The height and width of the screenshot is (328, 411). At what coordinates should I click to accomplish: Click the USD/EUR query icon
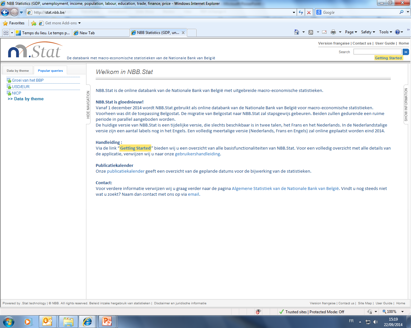coord(9,87)
